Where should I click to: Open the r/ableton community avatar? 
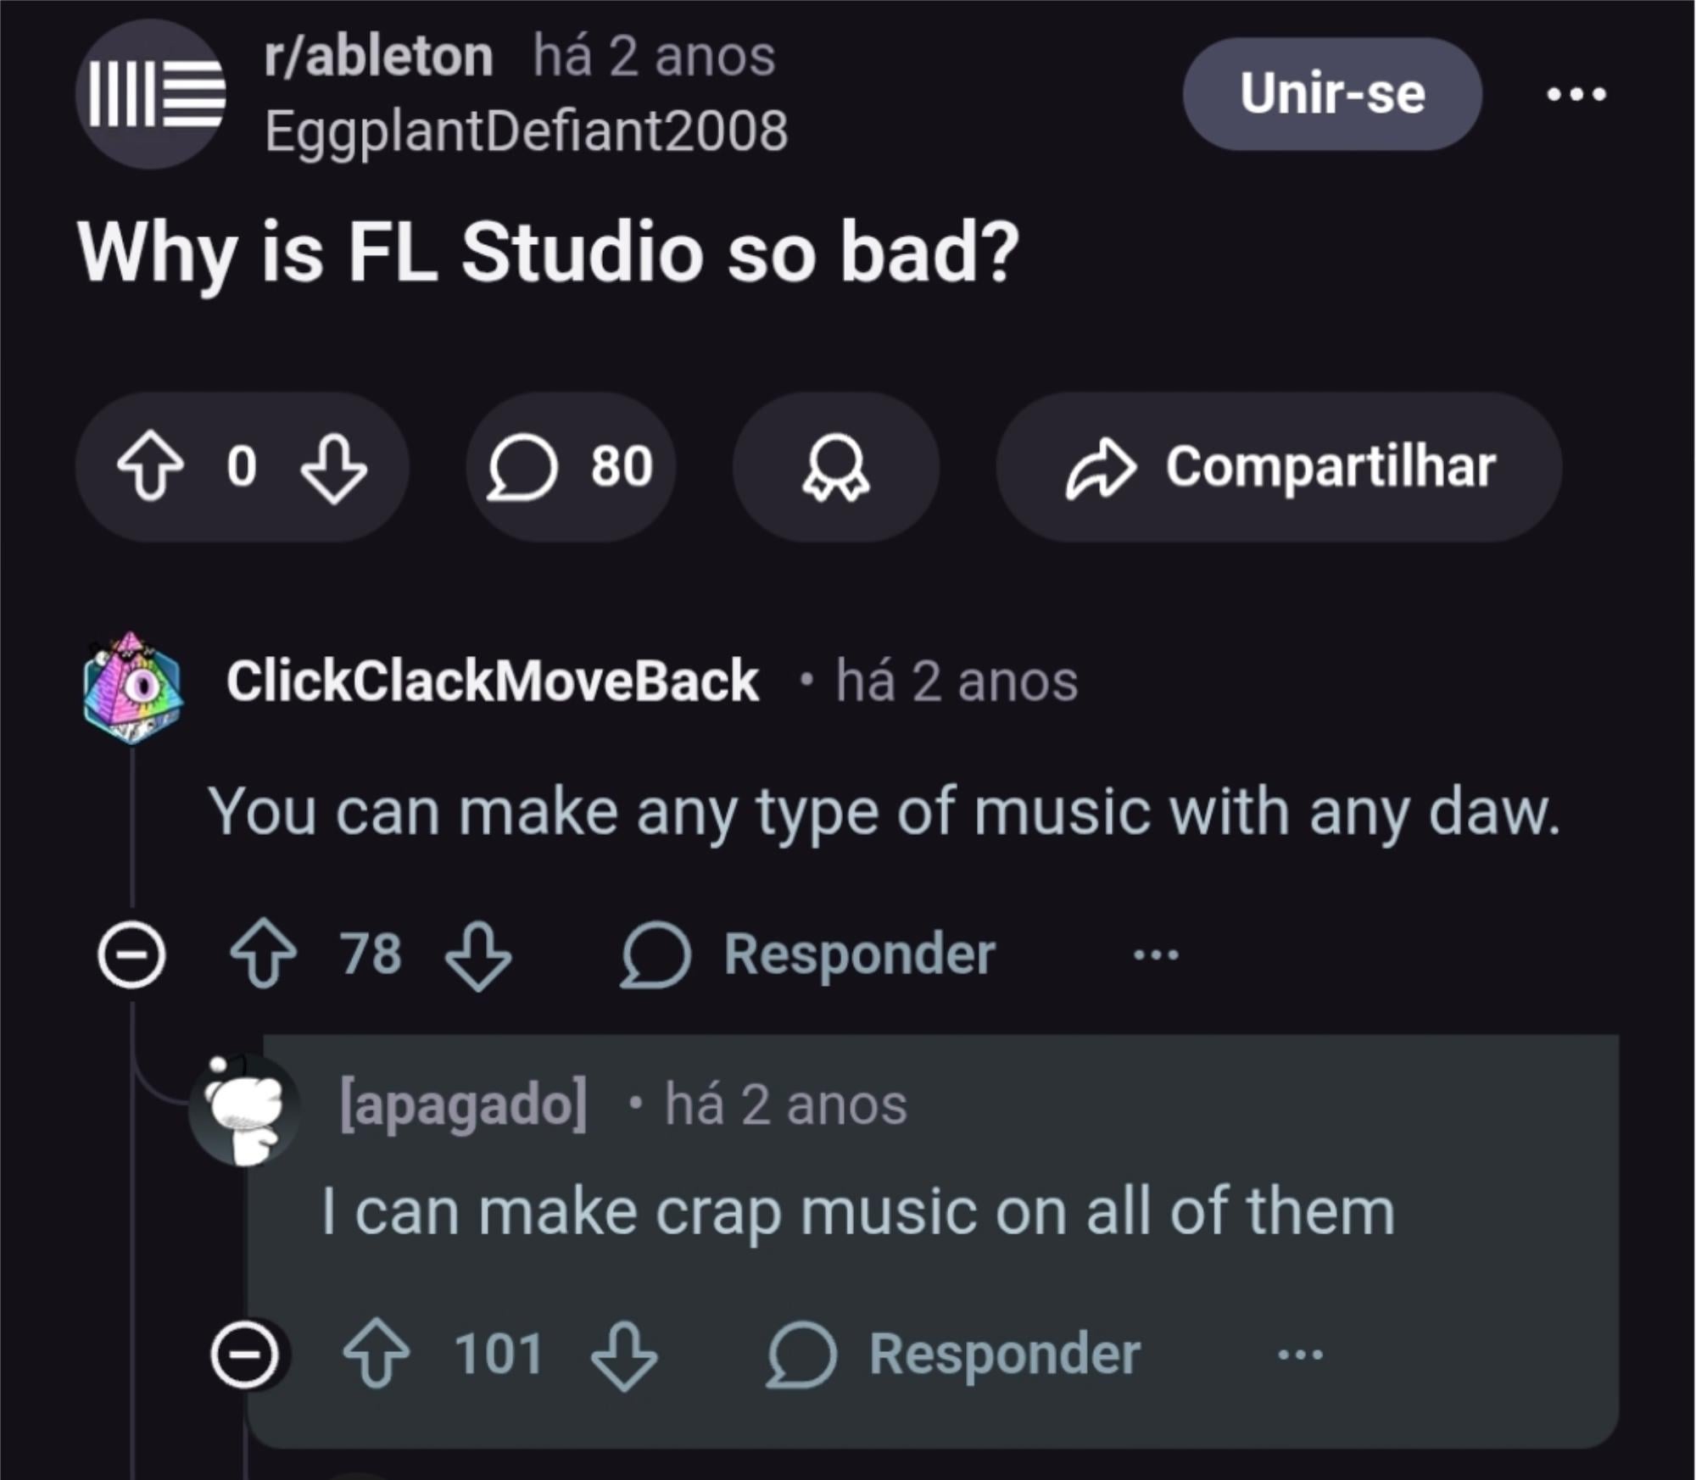pyautogui.click(x=151, y=94)
